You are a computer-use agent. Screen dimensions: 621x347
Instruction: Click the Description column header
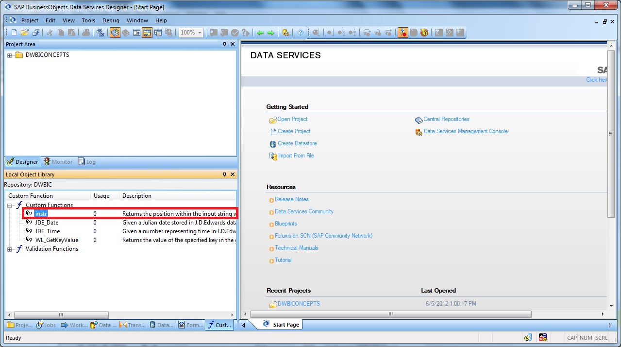[x=178, y=196]
